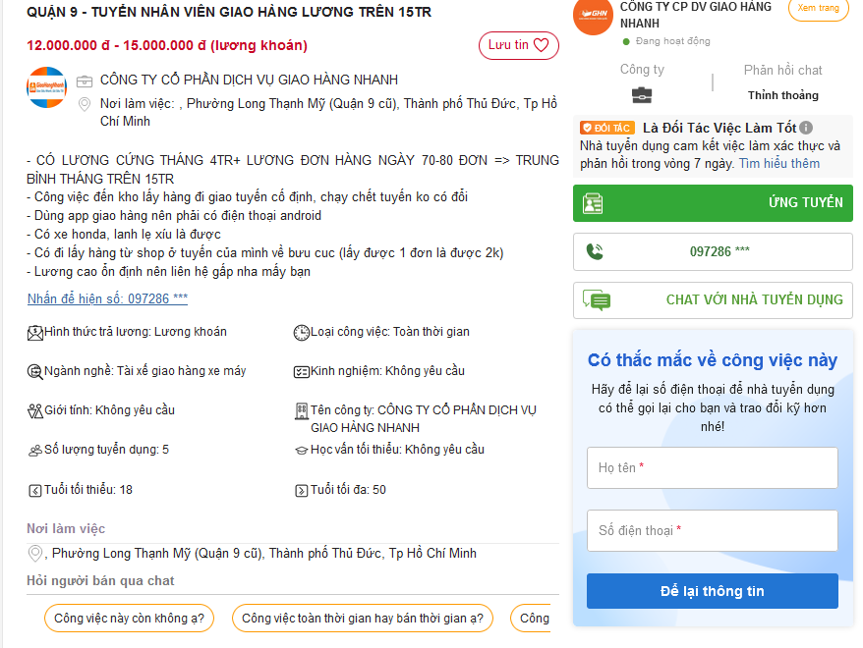
Task: Submit with Để lại thông tin button
Action: click(713, 591)
